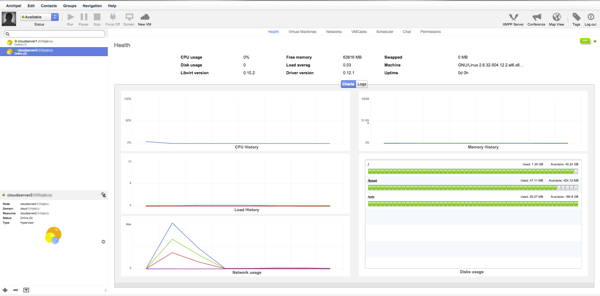
Task: Click the Force Off plug icon
Action: [112, 17]
